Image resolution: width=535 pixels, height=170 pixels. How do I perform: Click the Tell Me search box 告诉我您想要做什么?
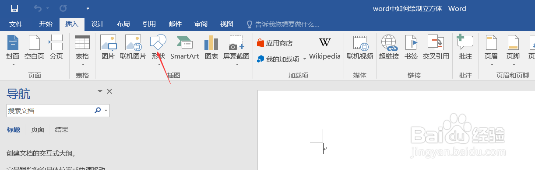283,24
